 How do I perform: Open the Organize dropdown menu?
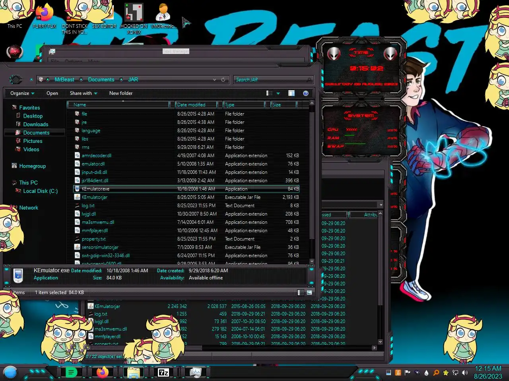pyautogui.click(x=22, y=93)
